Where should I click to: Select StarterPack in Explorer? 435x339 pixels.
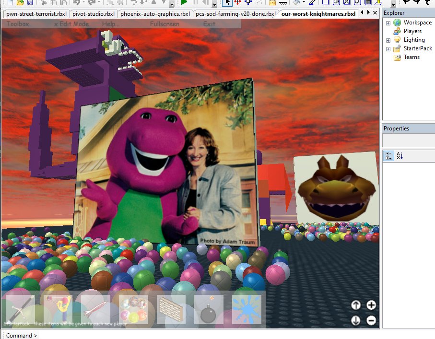point(418,48)
